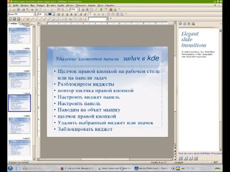
Task: Select the rounded rectangle drawing tool
Action: click(x=57, y=19)
